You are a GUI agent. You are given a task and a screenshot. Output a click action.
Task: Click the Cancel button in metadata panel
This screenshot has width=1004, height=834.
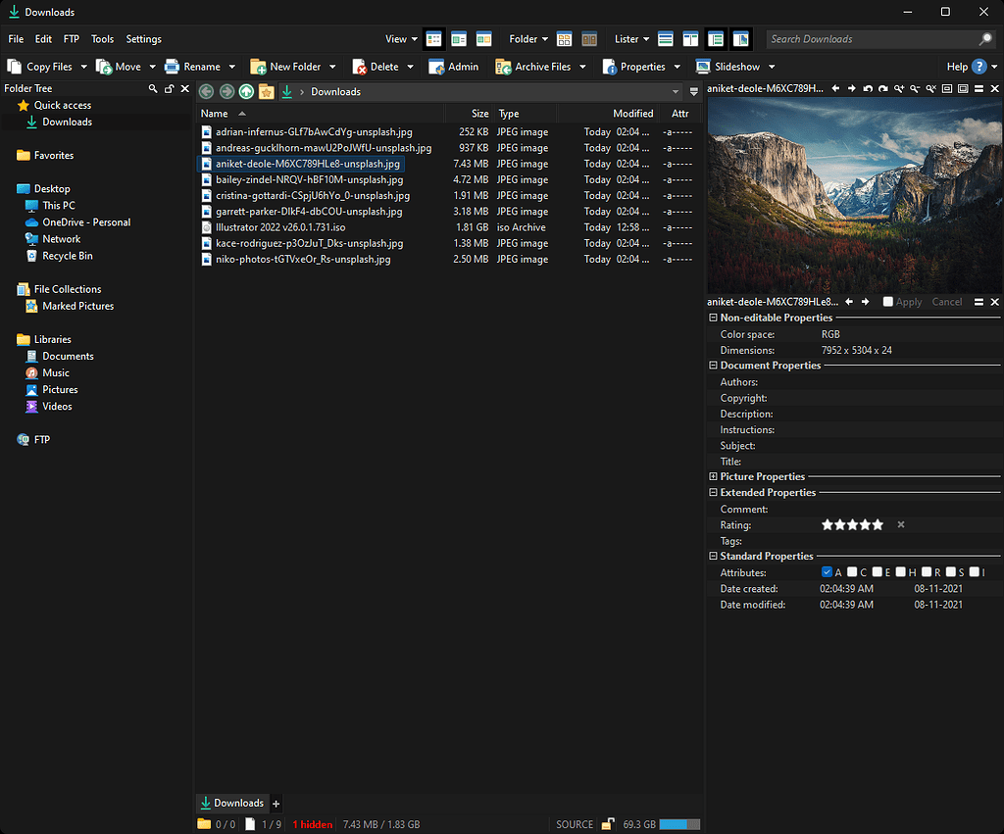pos(946,302)
